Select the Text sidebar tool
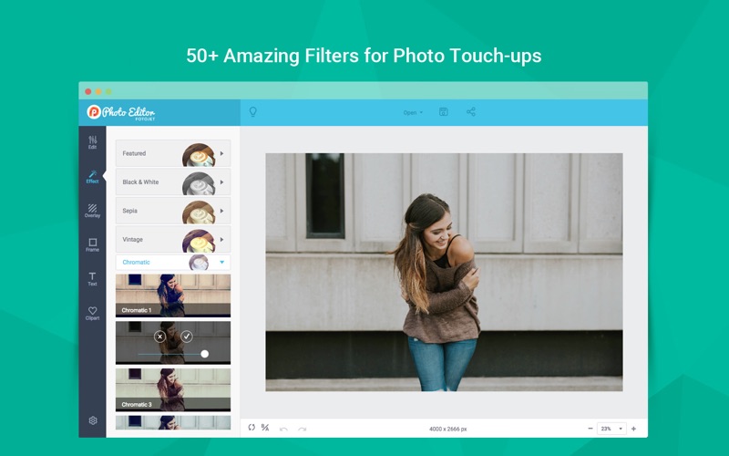 pyautogui.click(x=93, y=279)
